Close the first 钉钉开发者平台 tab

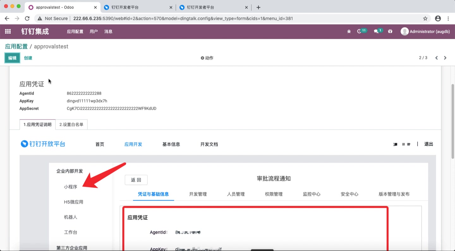click(171, 7)
